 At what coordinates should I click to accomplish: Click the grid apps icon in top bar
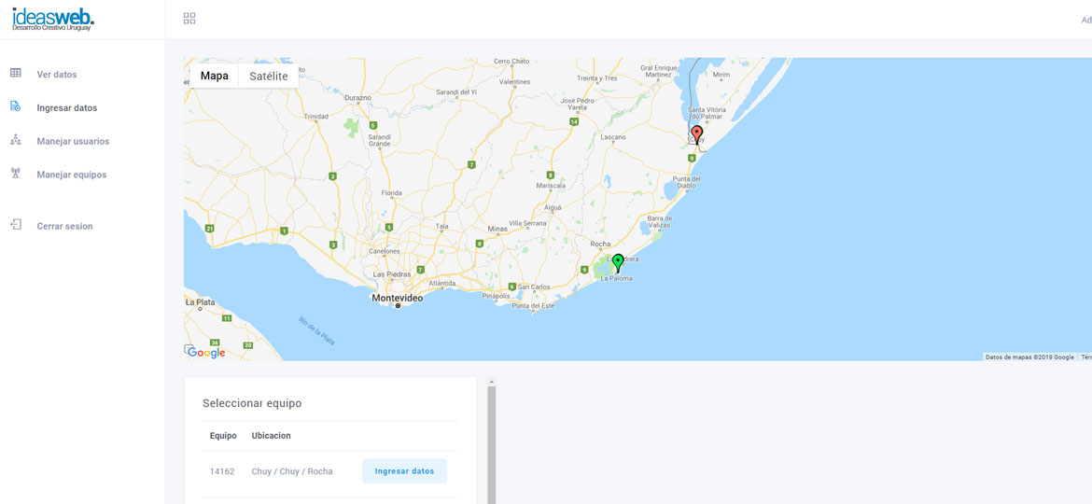pos(189,19)
